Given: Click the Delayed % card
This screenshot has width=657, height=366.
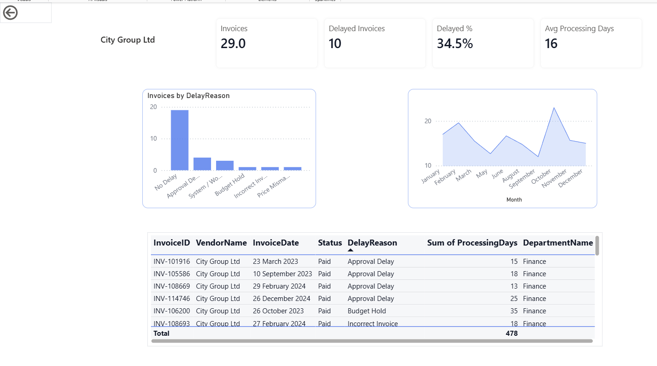Looking at the screenshot, I should [x=483, y=43].
